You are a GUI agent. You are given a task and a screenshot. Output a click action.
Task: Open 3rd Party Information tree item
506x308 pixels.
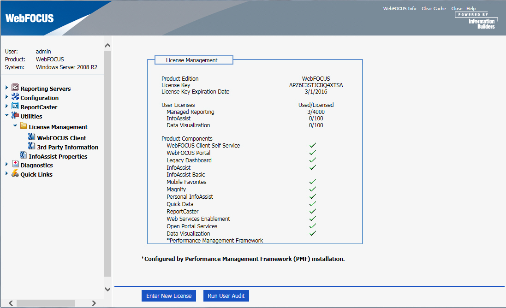click(67, 148)
